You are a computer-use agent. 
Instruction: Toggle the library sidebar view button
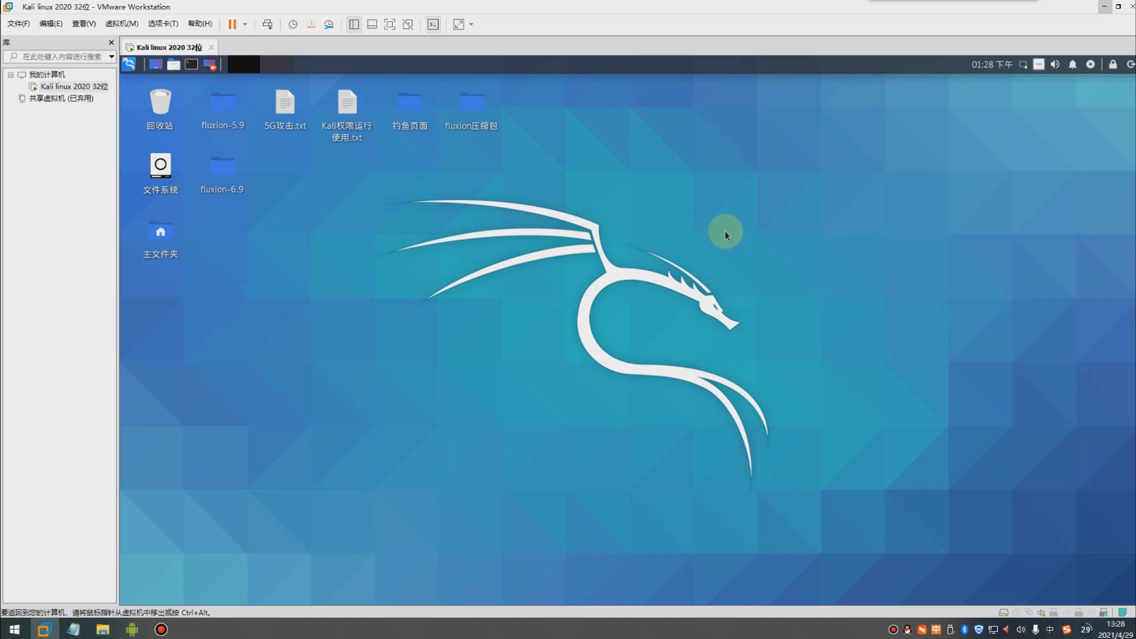click(354, 24)
